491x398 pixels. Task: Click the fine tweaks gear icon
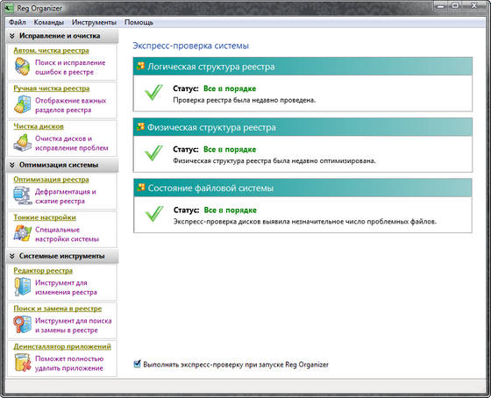23,233
